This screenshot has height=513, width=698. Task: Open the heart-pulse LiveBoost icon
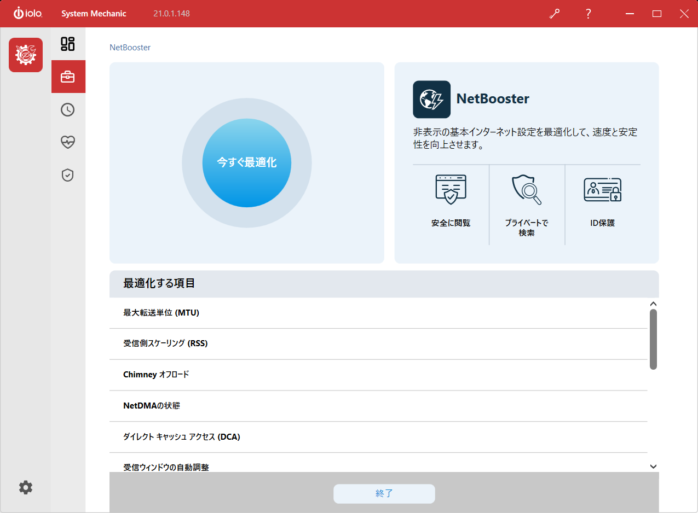[x=68, y=142]
